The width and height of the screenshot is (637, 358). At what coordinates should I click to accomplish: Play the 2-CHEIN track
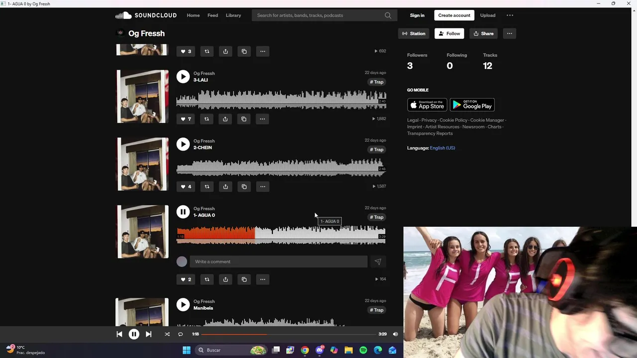tap(183, 144)
